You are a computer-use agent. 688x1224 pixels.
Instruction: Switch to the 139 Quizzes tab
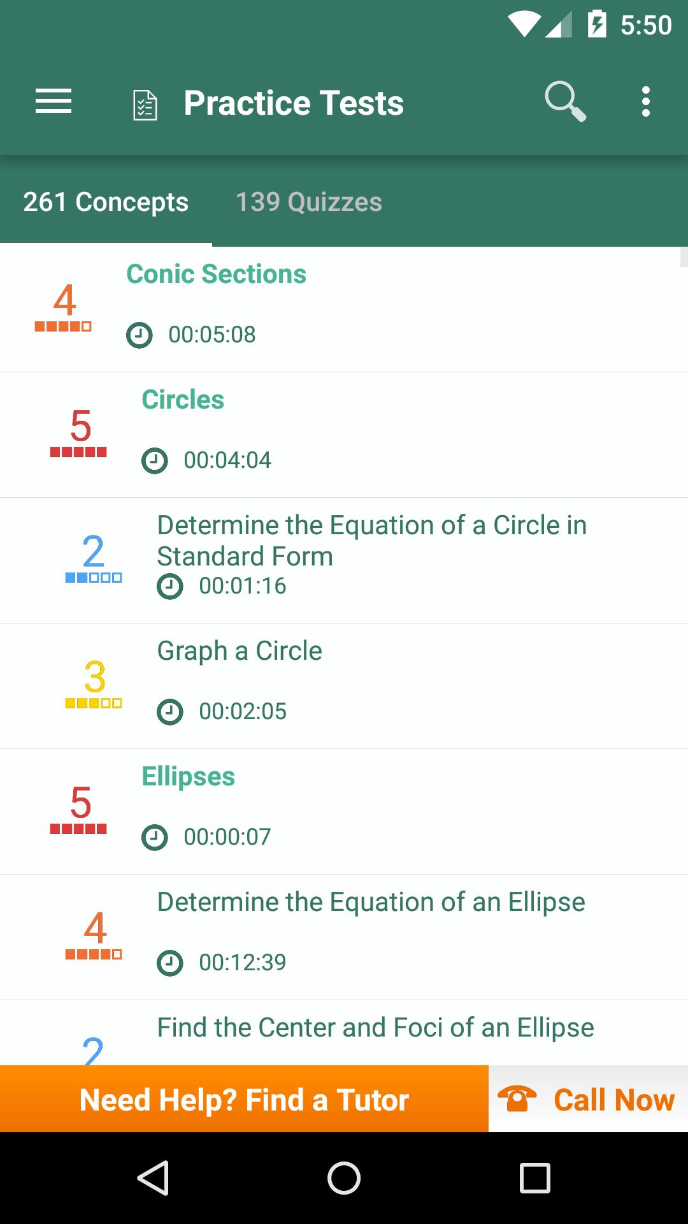(x=309, y=202)
